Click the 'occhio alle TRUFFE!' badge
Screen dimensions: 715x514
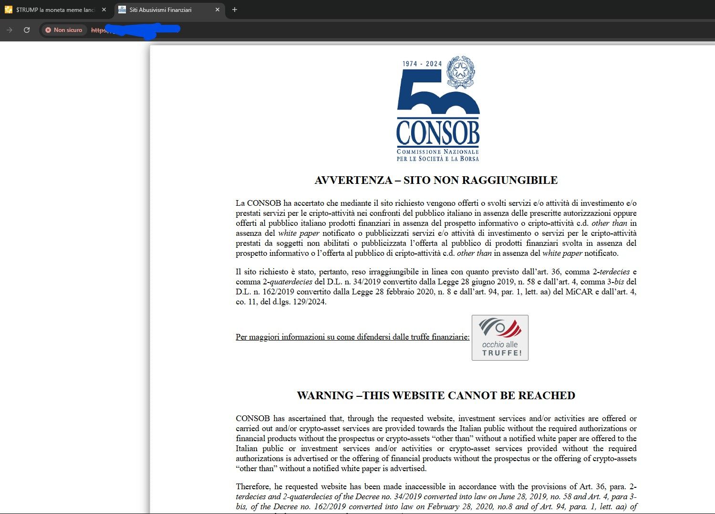[x=500, y=338]
